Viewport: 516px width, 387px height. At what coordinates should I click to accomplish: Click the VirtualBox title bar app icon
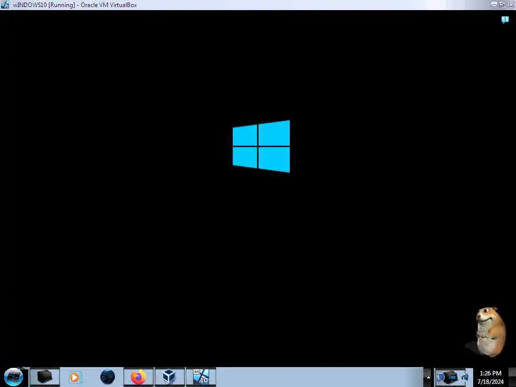(5, 5)
